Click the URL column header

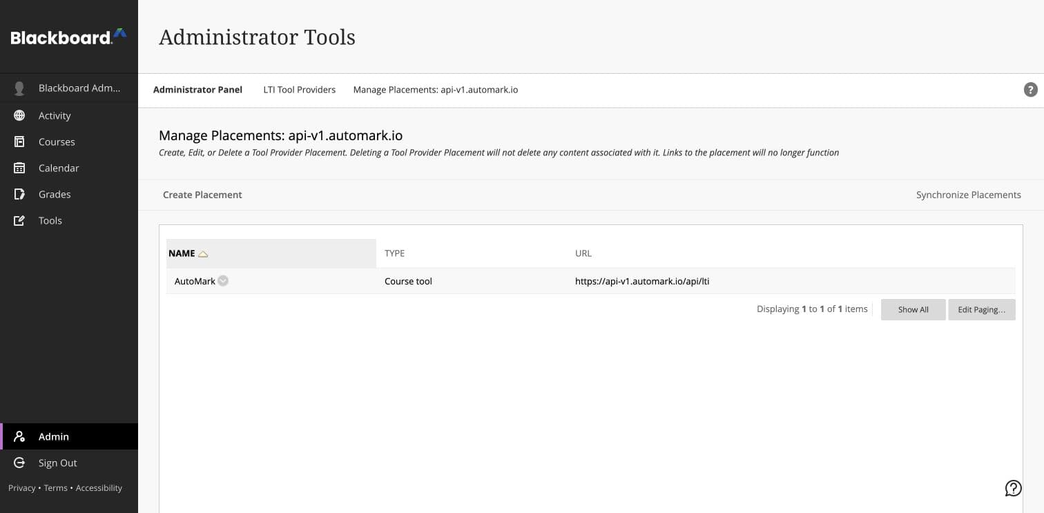(x=583, y=253)
